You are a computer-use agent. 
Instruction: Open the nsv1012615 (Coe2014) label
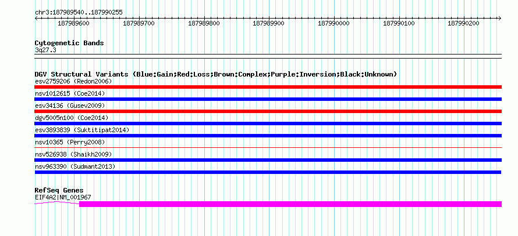[70, 93]
